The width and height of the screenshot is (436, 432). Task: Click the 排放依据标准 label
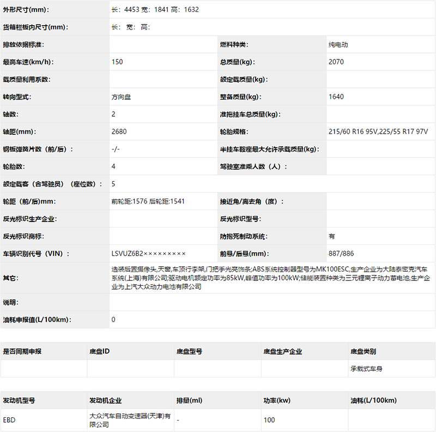[x=23, y=45]
